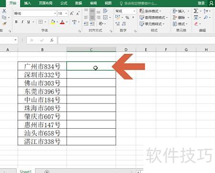Add a new sheet with plus button
Screen dimensions: 215x173
pos(47,172)
